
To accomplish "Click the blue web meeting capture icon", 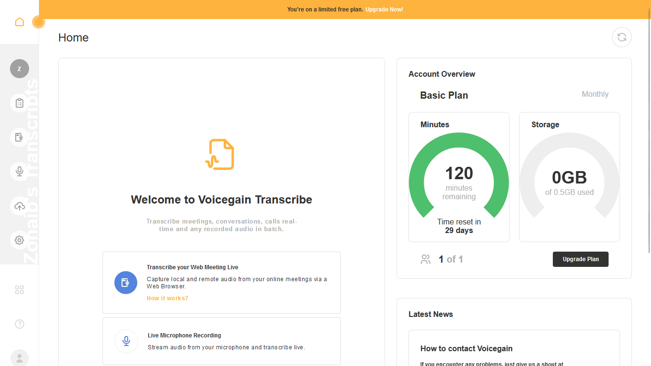I will (x=126, y=283).
